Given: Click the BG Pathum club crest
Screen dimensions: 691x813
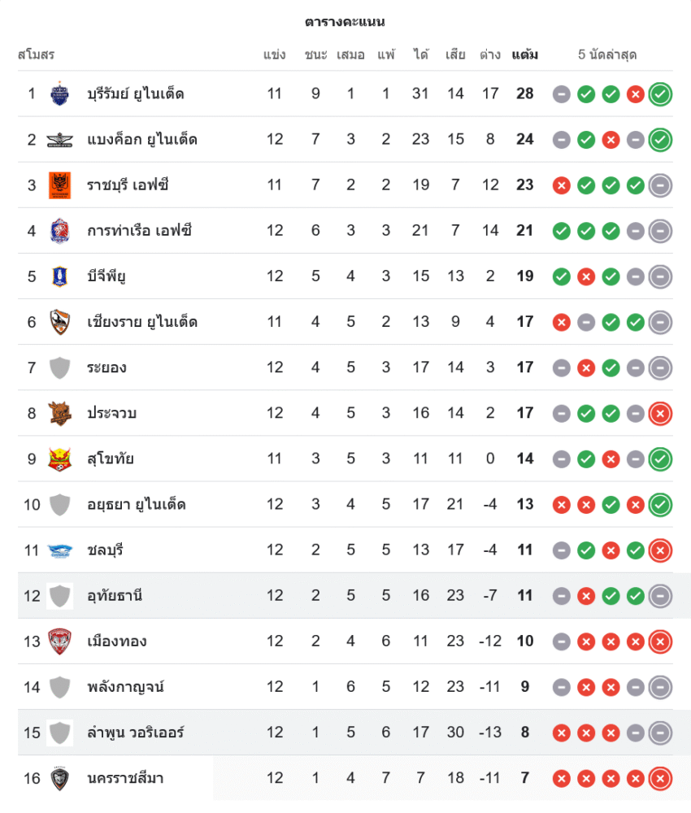Looking at the screenshot, I should (59, 276).
